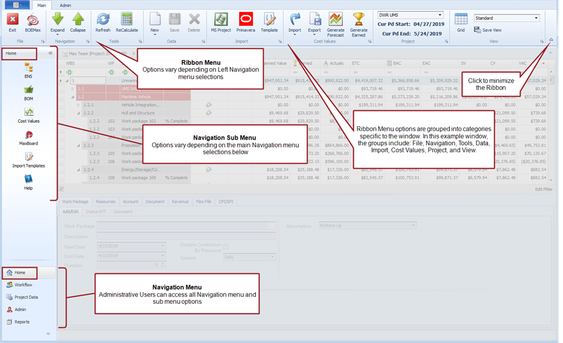
Task: Open MS Project import icon
Action: pyautogui.click(x=221, y=21)
